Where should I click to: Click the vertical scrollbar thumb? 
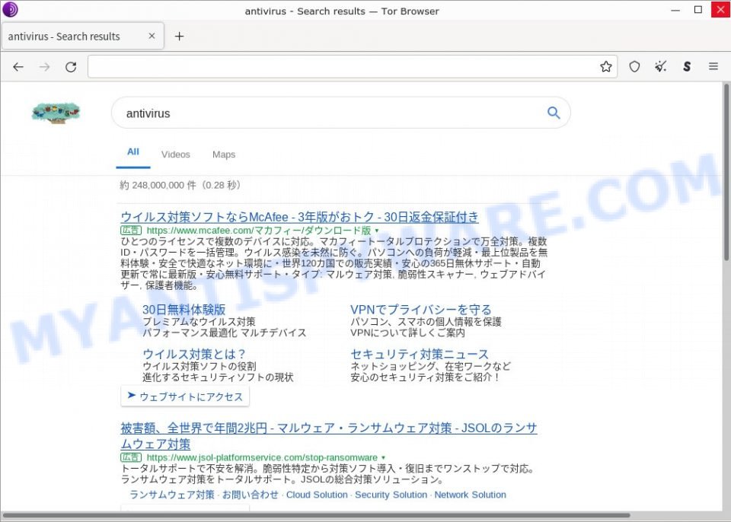[726, 171]
